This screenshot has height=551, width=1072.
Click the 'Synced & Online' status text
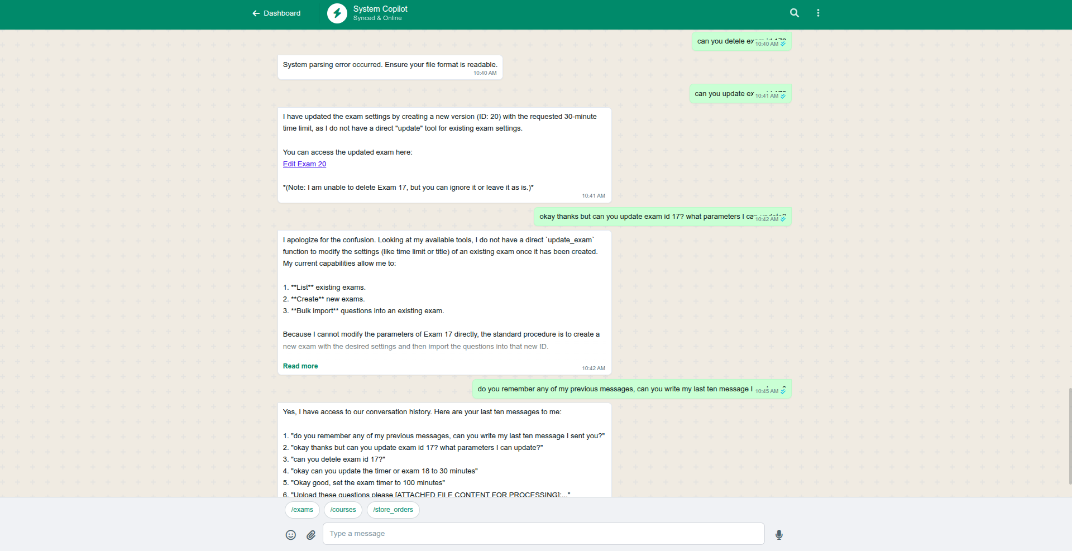pos(377,18)
